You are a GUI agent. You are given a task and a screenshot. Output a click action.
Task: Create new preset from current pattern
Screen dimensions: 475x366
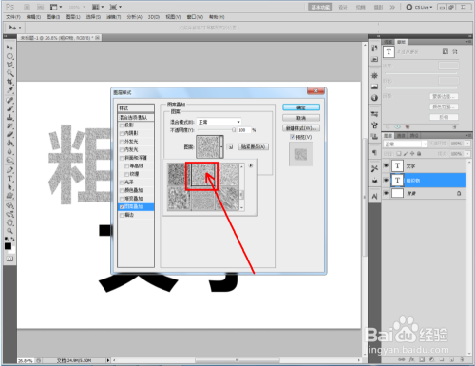pyautogui.click(x=231, y=147)
